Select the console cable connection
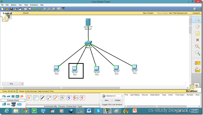203x115 pixels. click(x=36, y=98)
